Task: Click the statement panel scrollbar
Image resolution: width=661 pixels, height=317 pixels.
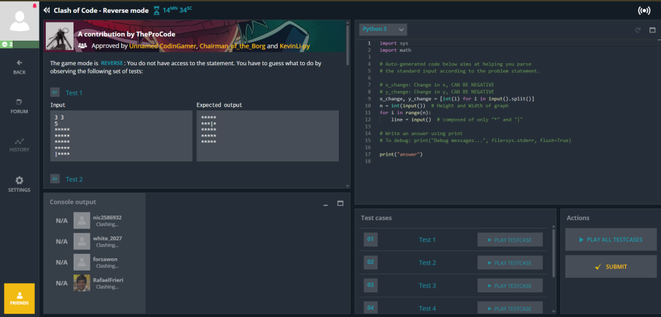Action: click(x=347, y=45)
